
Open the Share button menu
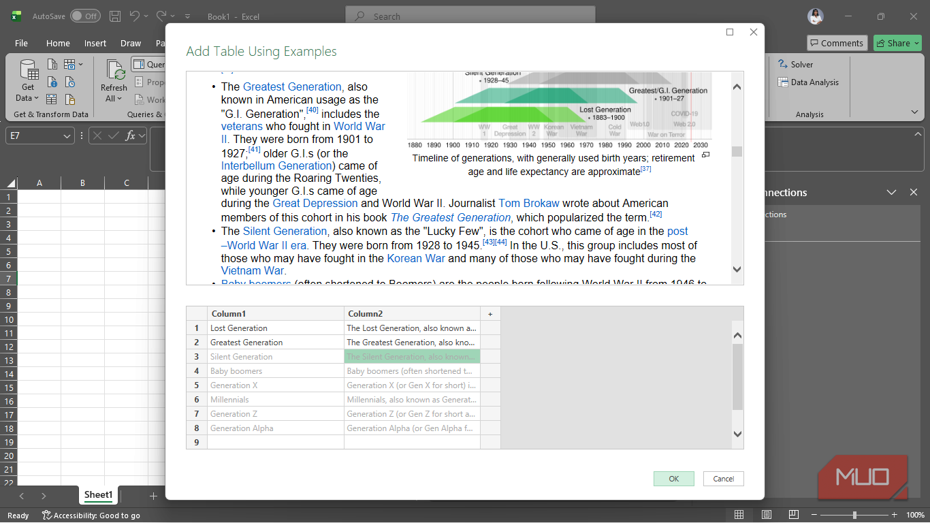(x=897, y=43)
